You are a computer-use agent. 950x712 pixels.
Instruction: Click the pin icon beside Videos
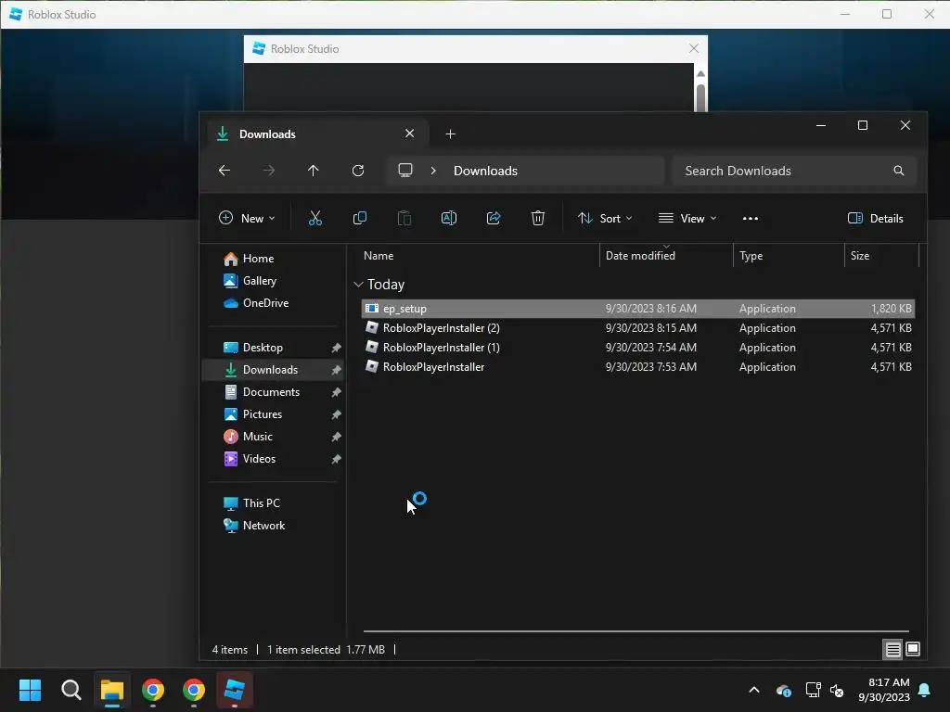(x=336, y=460)
